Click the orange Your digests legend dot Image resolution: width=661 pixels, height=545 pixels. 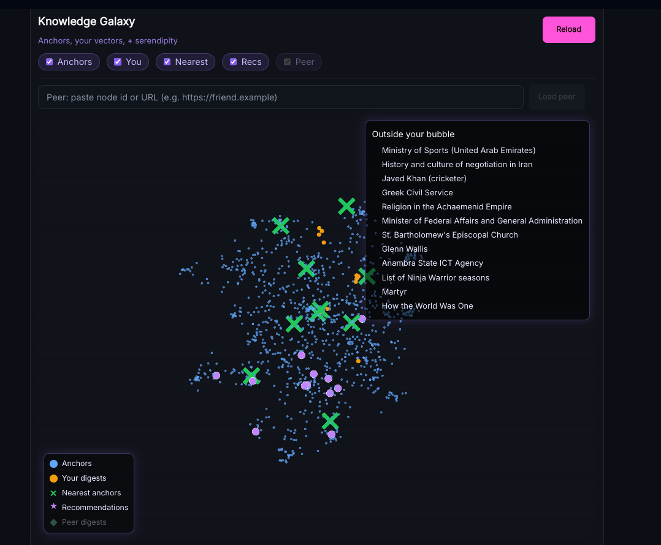(53, 478)
